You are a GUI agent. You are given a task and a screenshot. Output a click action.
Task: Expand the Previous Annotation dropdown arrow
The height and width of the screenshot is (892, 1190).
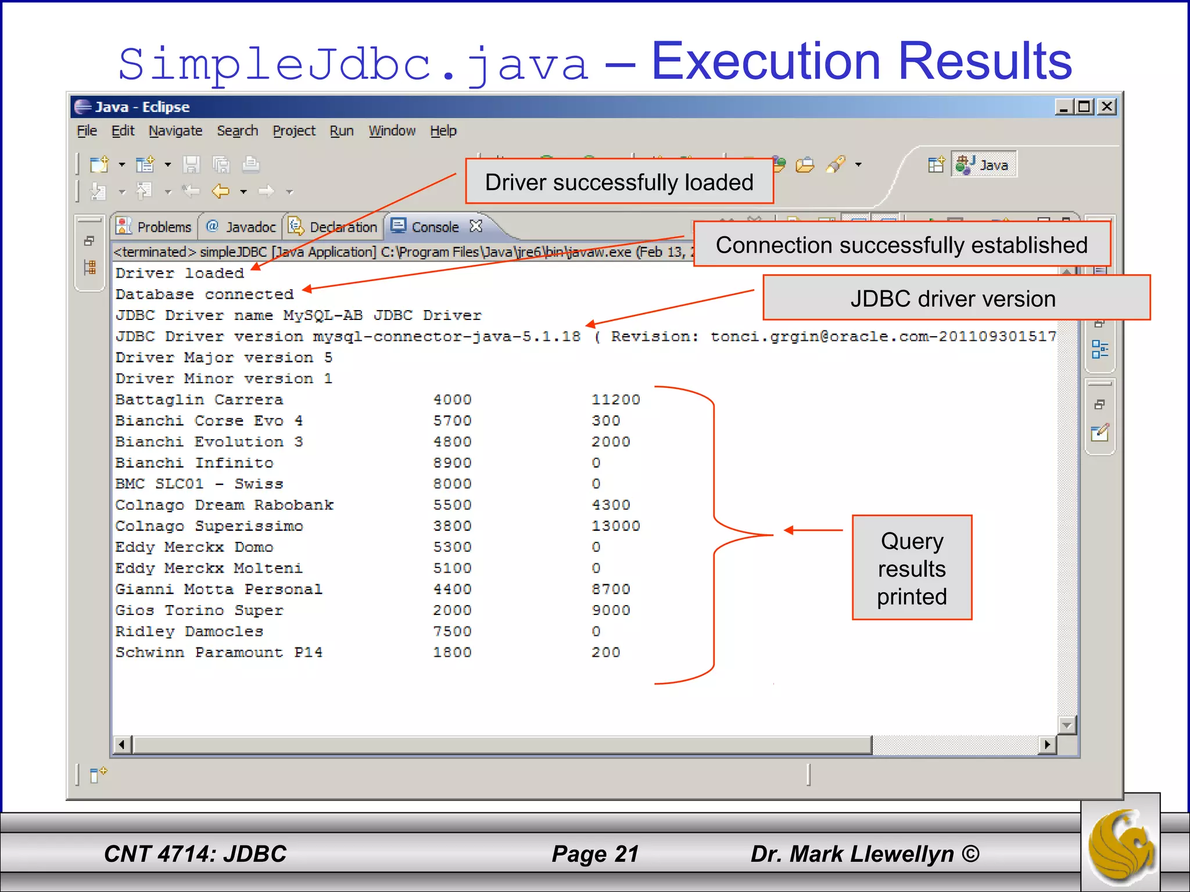[168, 192]
